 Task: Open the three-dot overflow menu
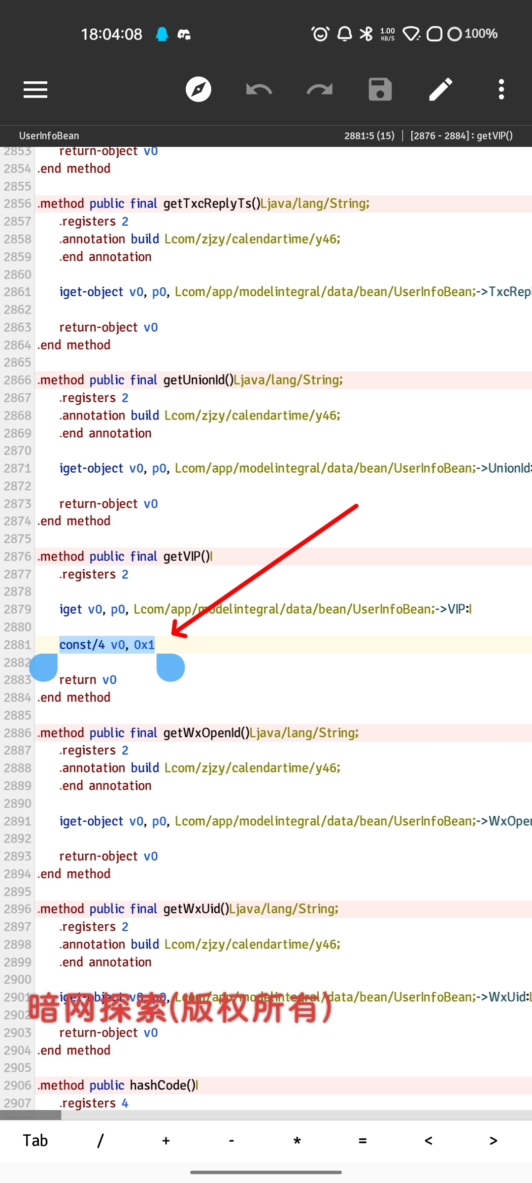tap(501, 90)
